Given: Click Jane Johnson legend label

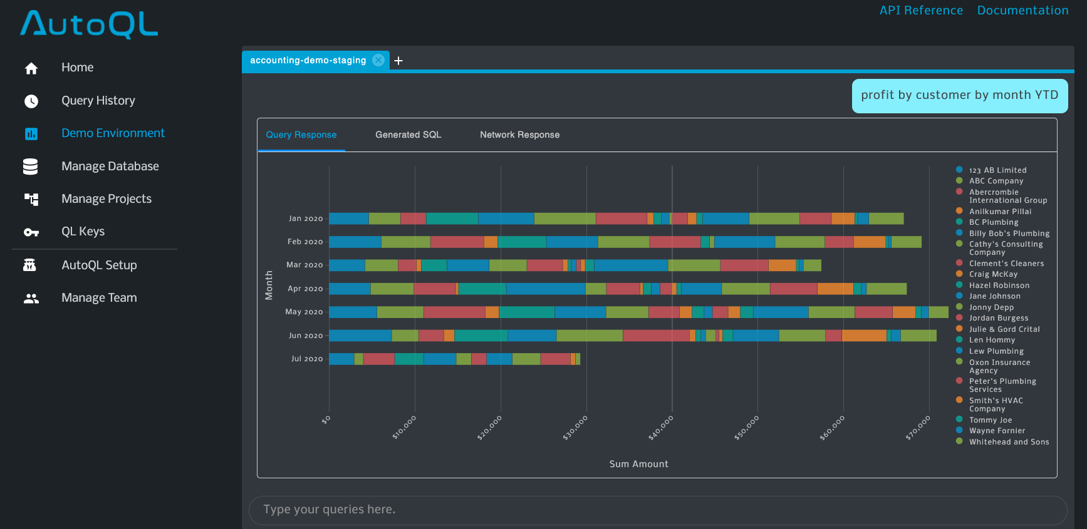Looking at the screenshot, I should click(x=995, y=296).
